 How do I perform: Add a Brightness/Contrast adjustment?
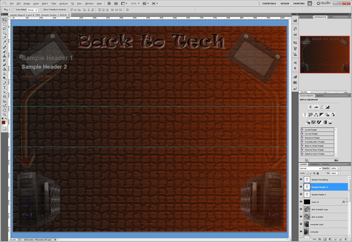[310, 107]
